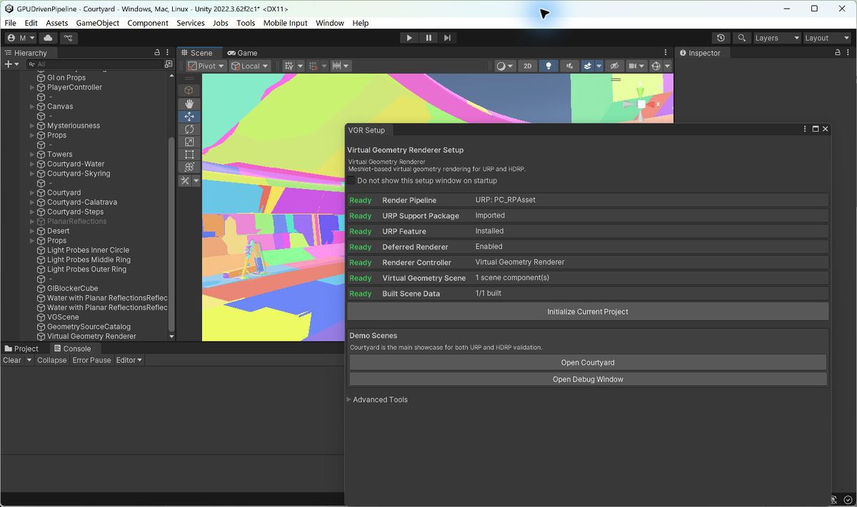Expand the PlayerController hierarchy item
This screenshot has height=507, width=857.
click(33, 87)
